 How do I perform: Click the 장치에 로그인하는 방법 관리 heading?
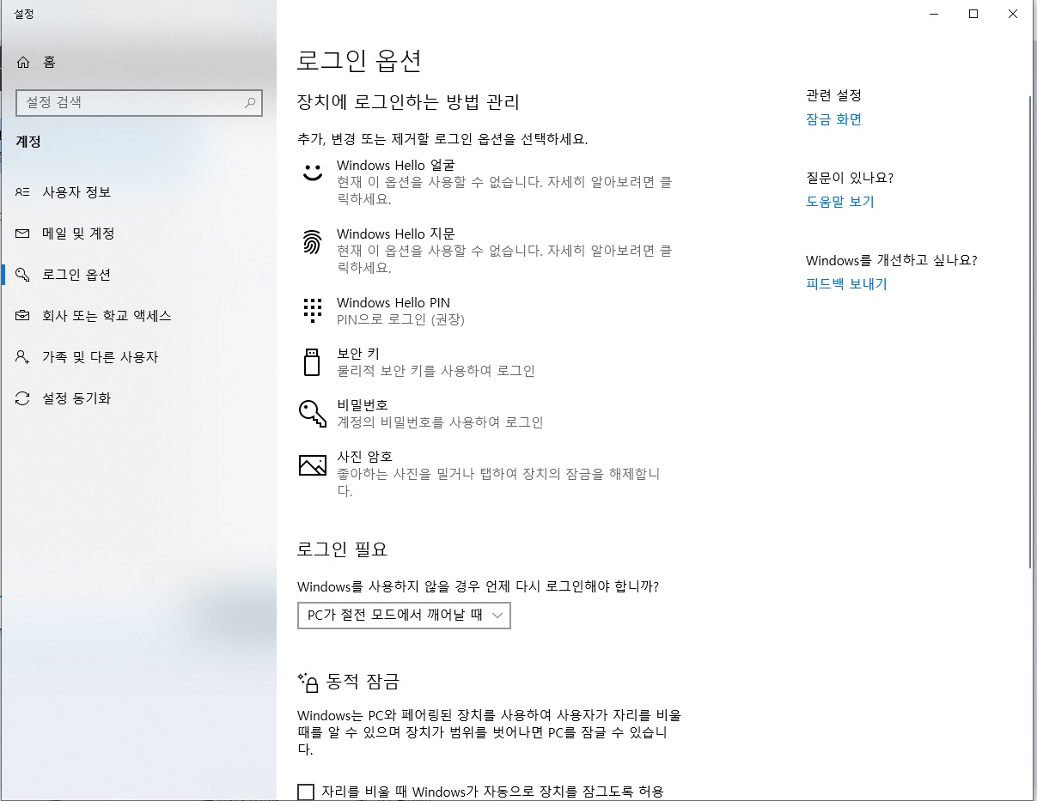tap(408, 103)
